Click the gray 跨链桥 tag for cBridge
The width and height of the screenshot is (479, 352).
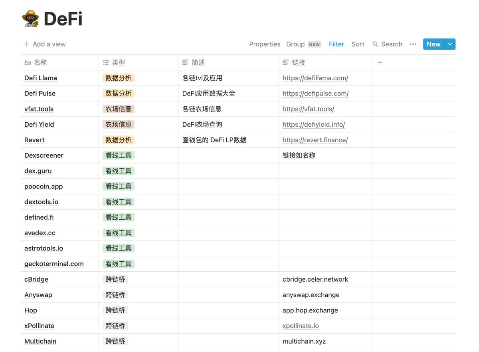115,279
